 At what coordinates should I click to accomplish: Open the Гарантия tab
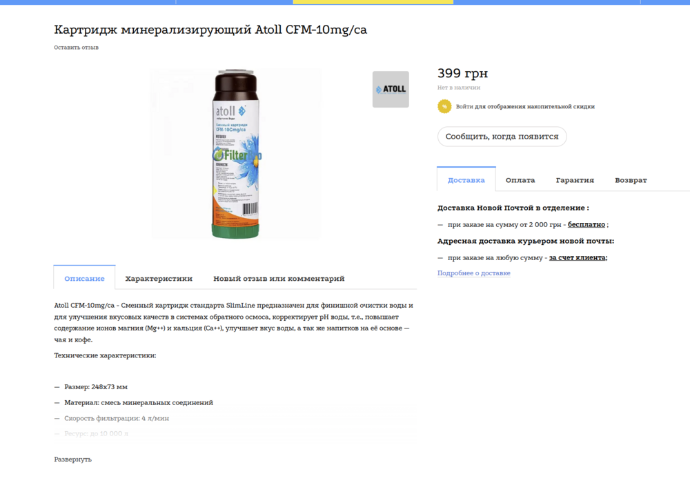[x=575, y=179]
